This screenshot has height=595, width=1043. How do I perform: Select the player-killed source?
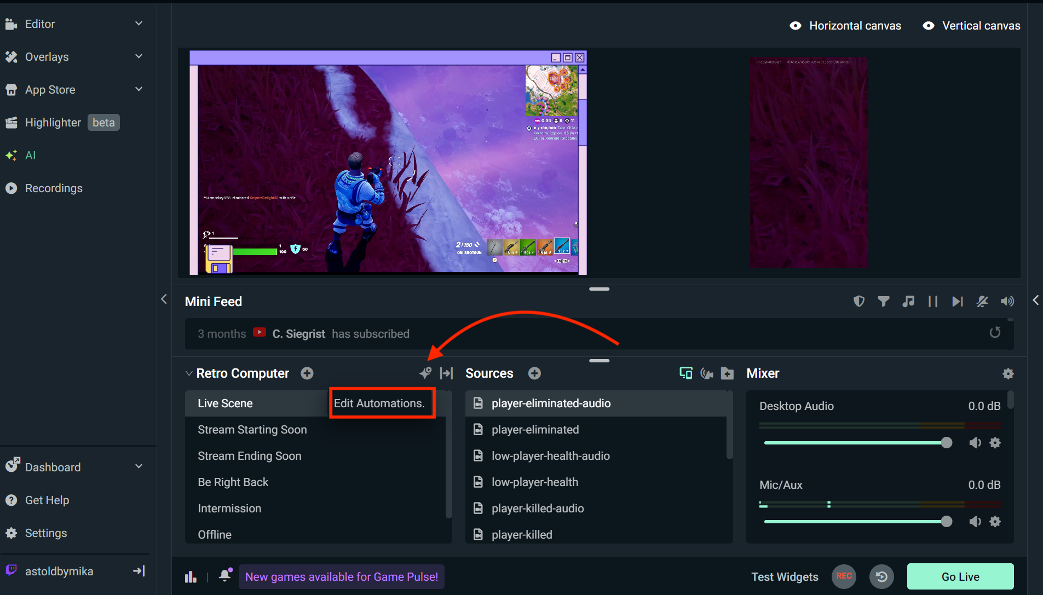(x=596, y=534)
